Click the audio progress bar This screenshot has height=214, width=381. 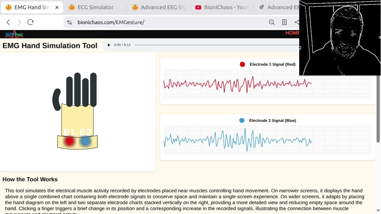pyautogui.click(x=217, y=45)
